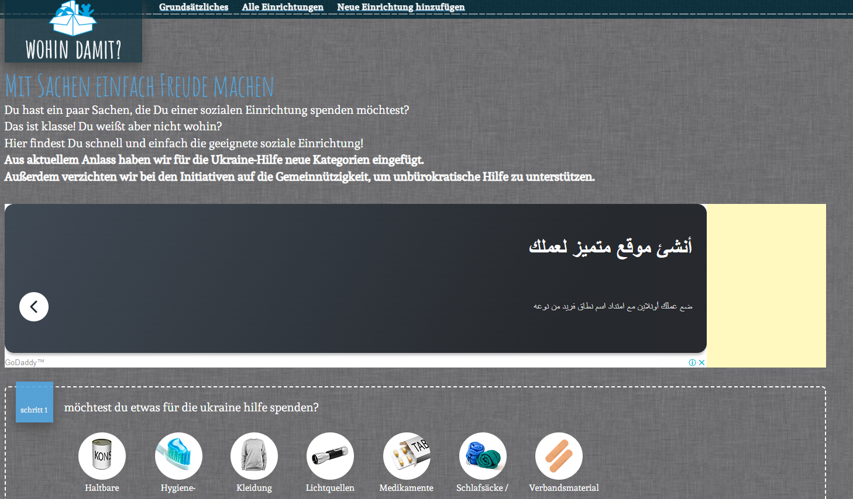
Task: Choose the Kleidung sweater icon
Action: (254, 456)
